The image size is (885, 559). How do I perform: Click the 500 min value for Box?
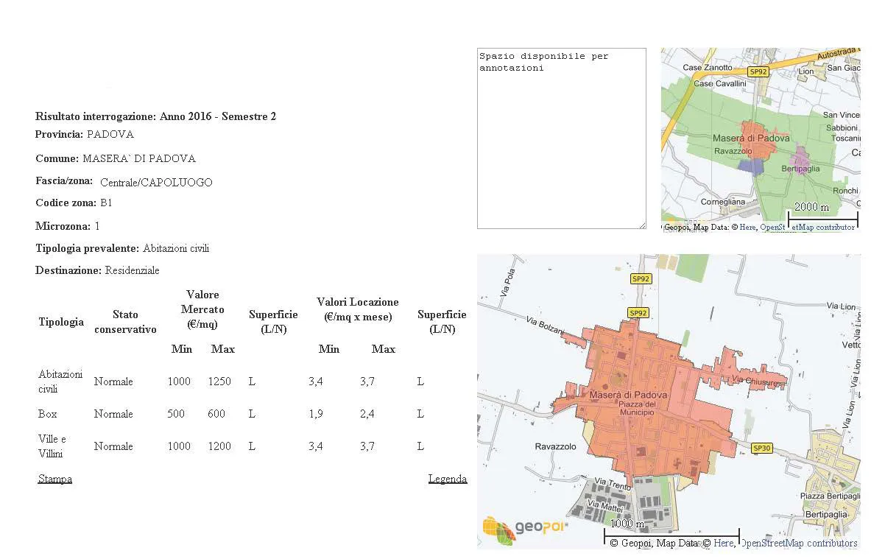pyautogui.click(x=176, y=414)
